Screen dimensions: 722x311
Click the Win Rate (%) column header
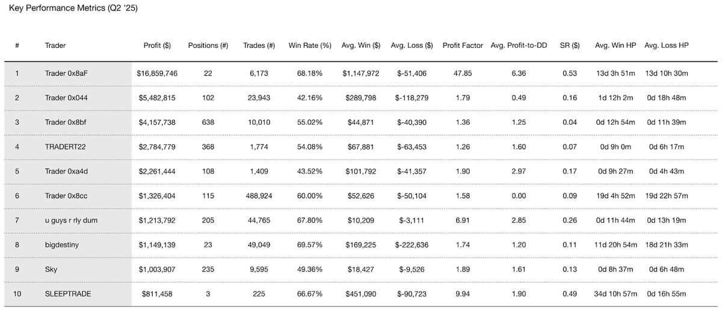[x=310, y=45]
